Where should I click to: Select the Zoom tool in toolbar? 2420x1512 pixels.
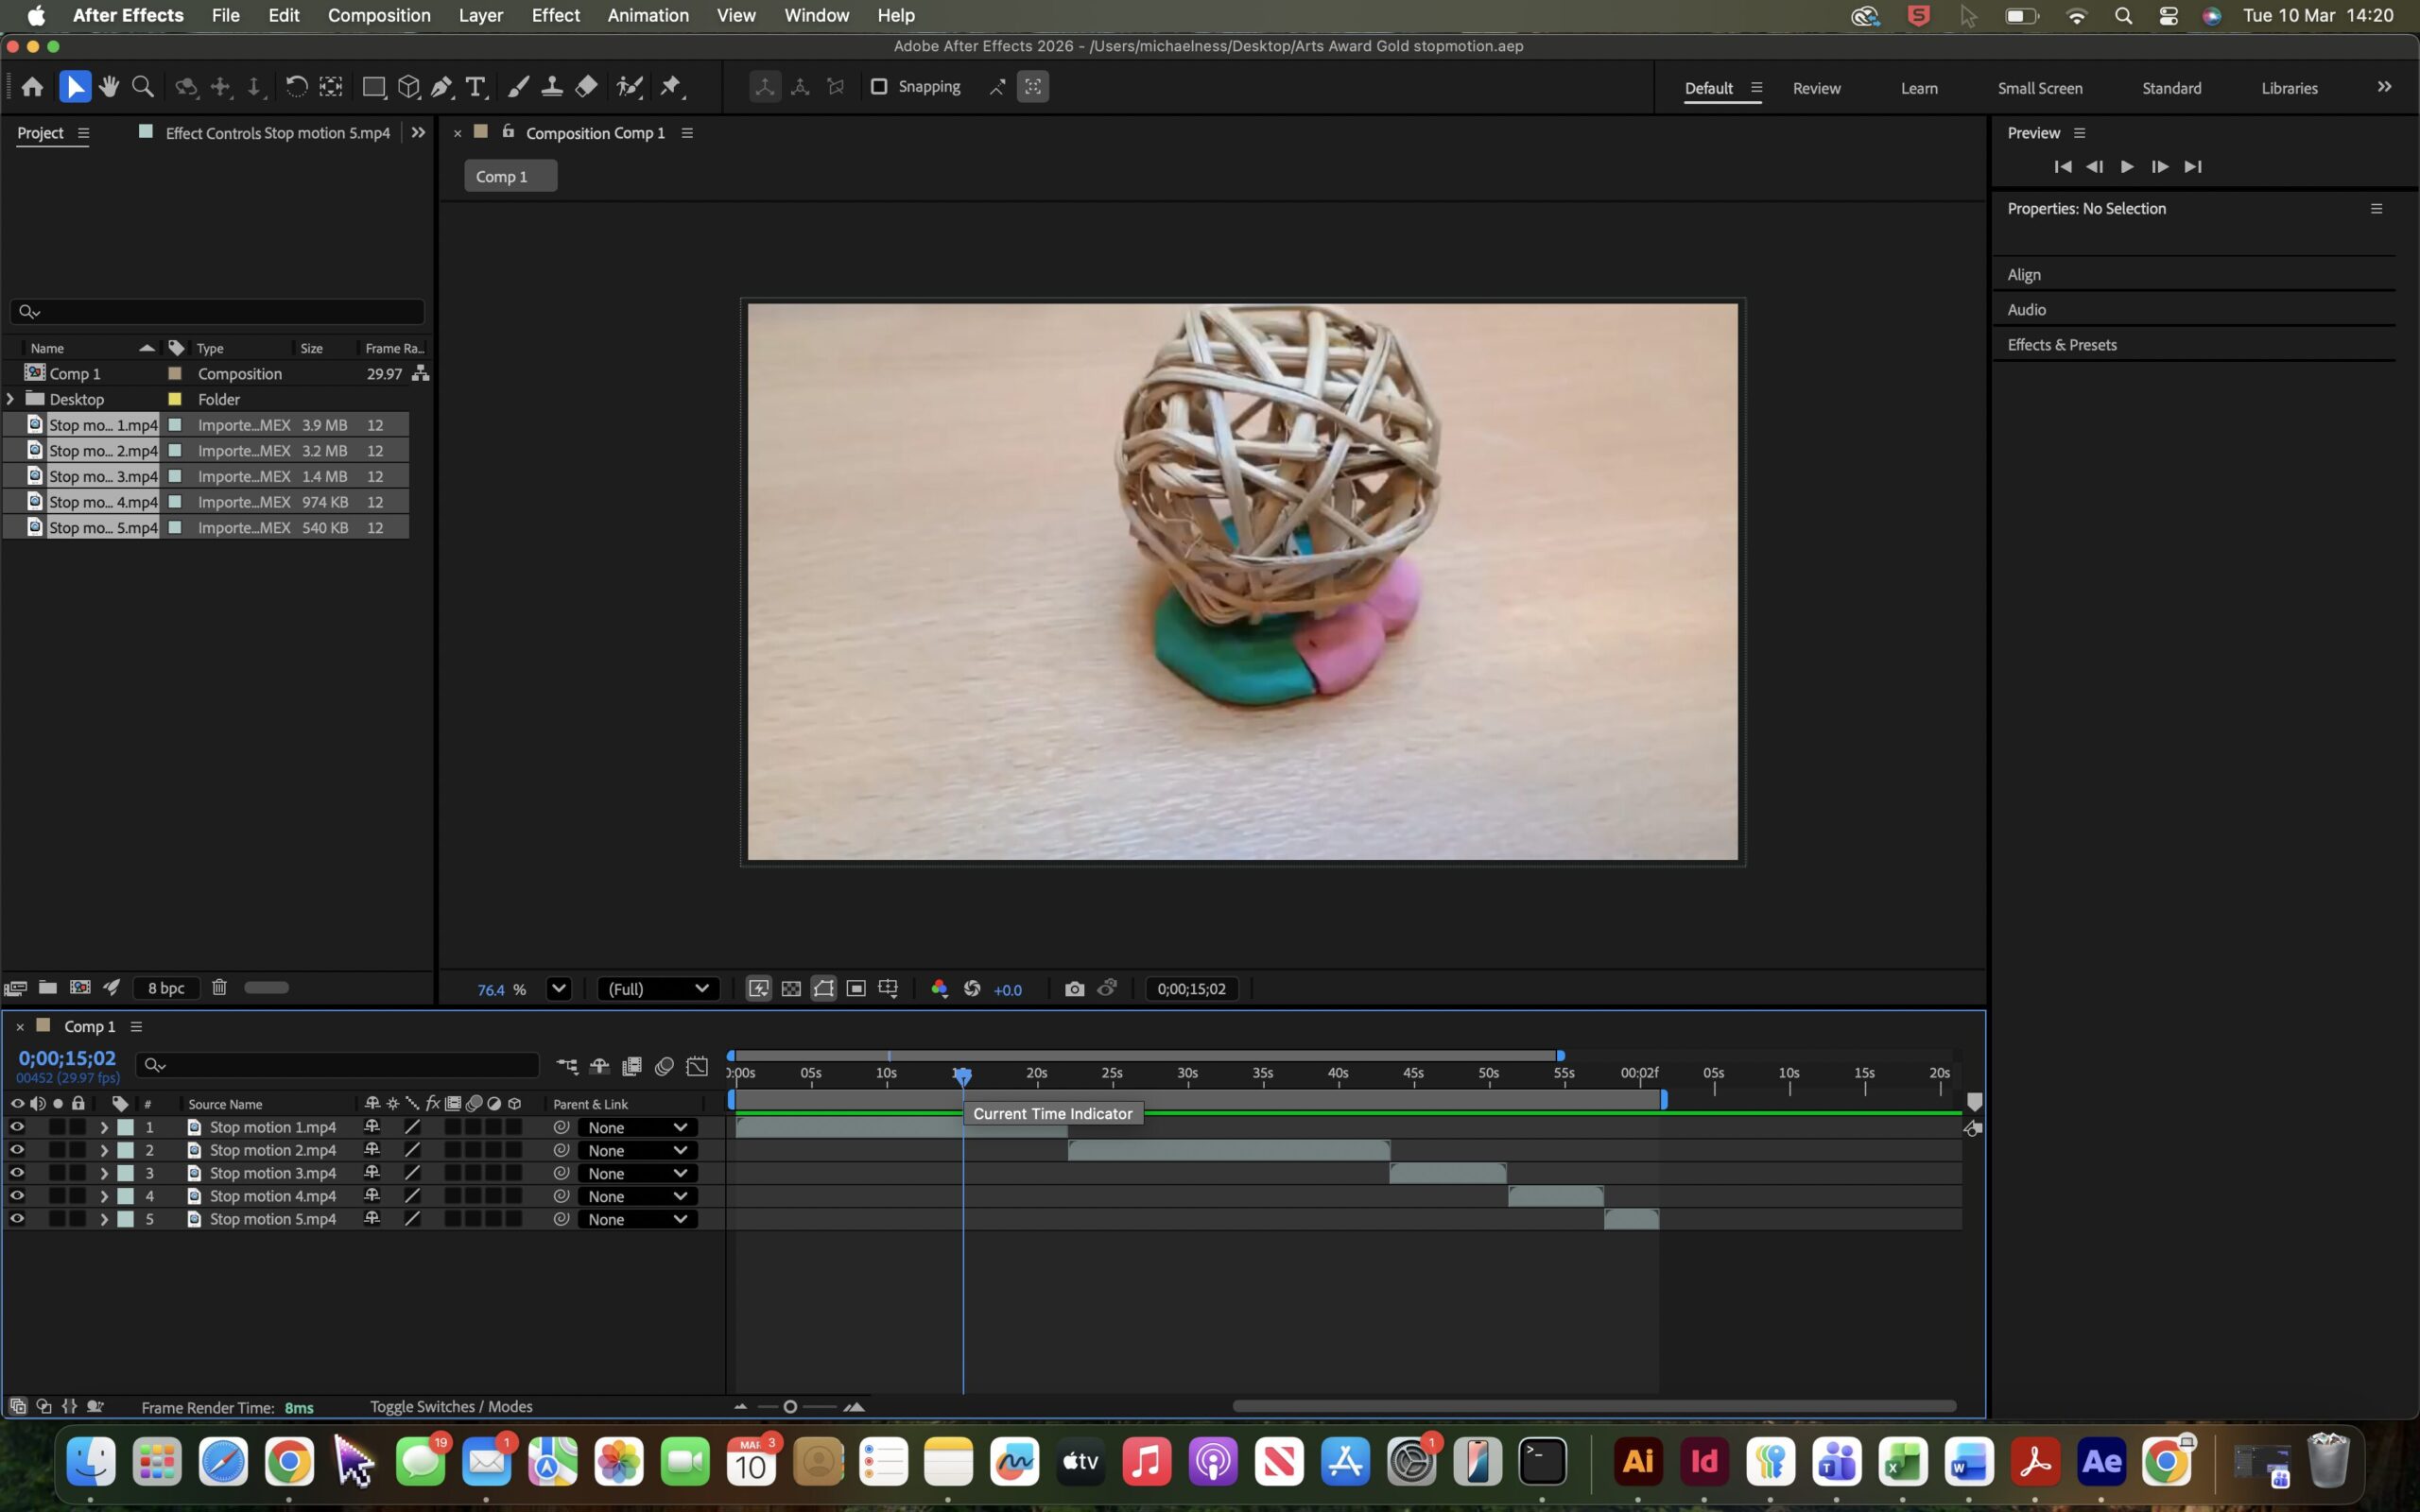tap(143, 87)
